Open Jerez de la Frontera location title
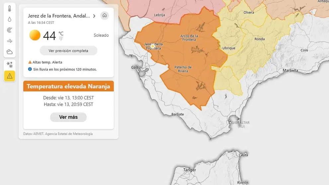 59,16
